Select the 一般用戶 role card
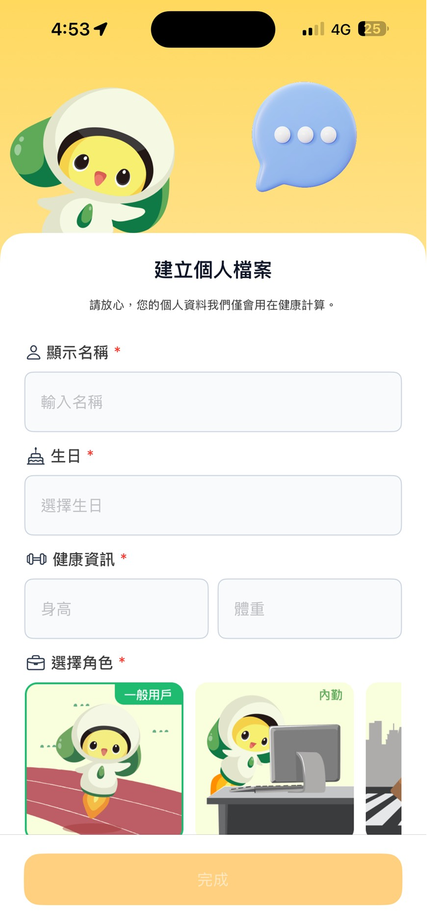427x924 pixels. tap(104, 758)
